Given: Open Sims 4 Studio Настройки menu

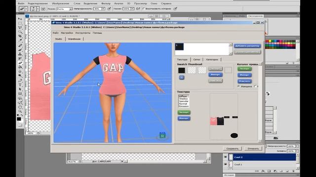Looking at the screenshot, I should (67, 33).
